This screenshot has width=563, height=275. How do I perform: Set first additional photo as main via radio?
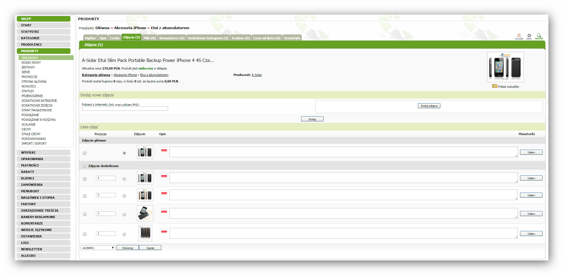coord(124,179)
